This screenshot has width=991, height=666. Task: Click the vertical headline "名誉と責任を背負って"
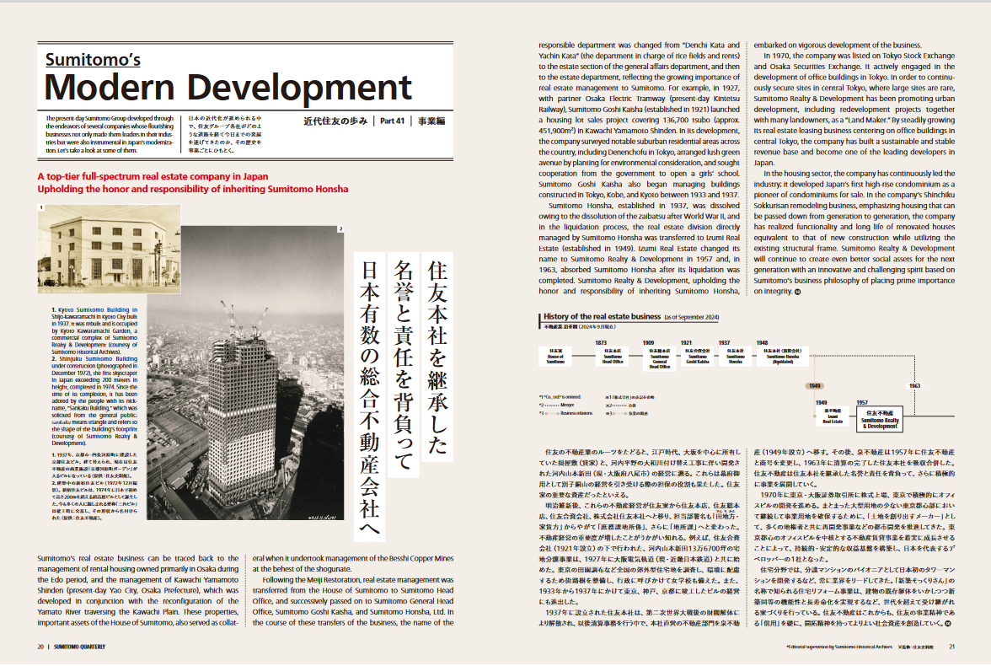pos(403,365)
